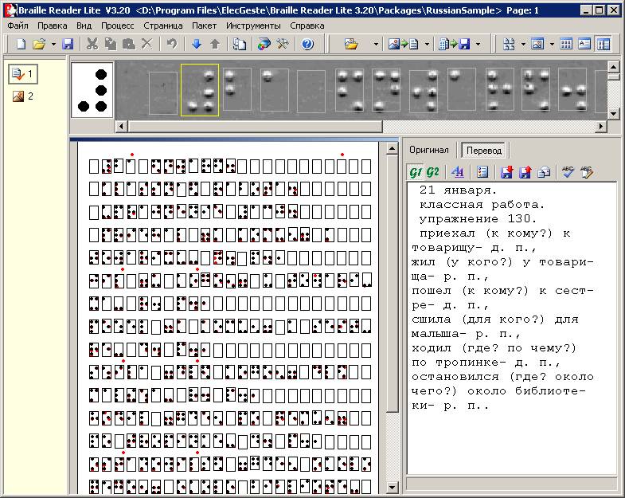Open help with the blue question mark

pos(307,44)
